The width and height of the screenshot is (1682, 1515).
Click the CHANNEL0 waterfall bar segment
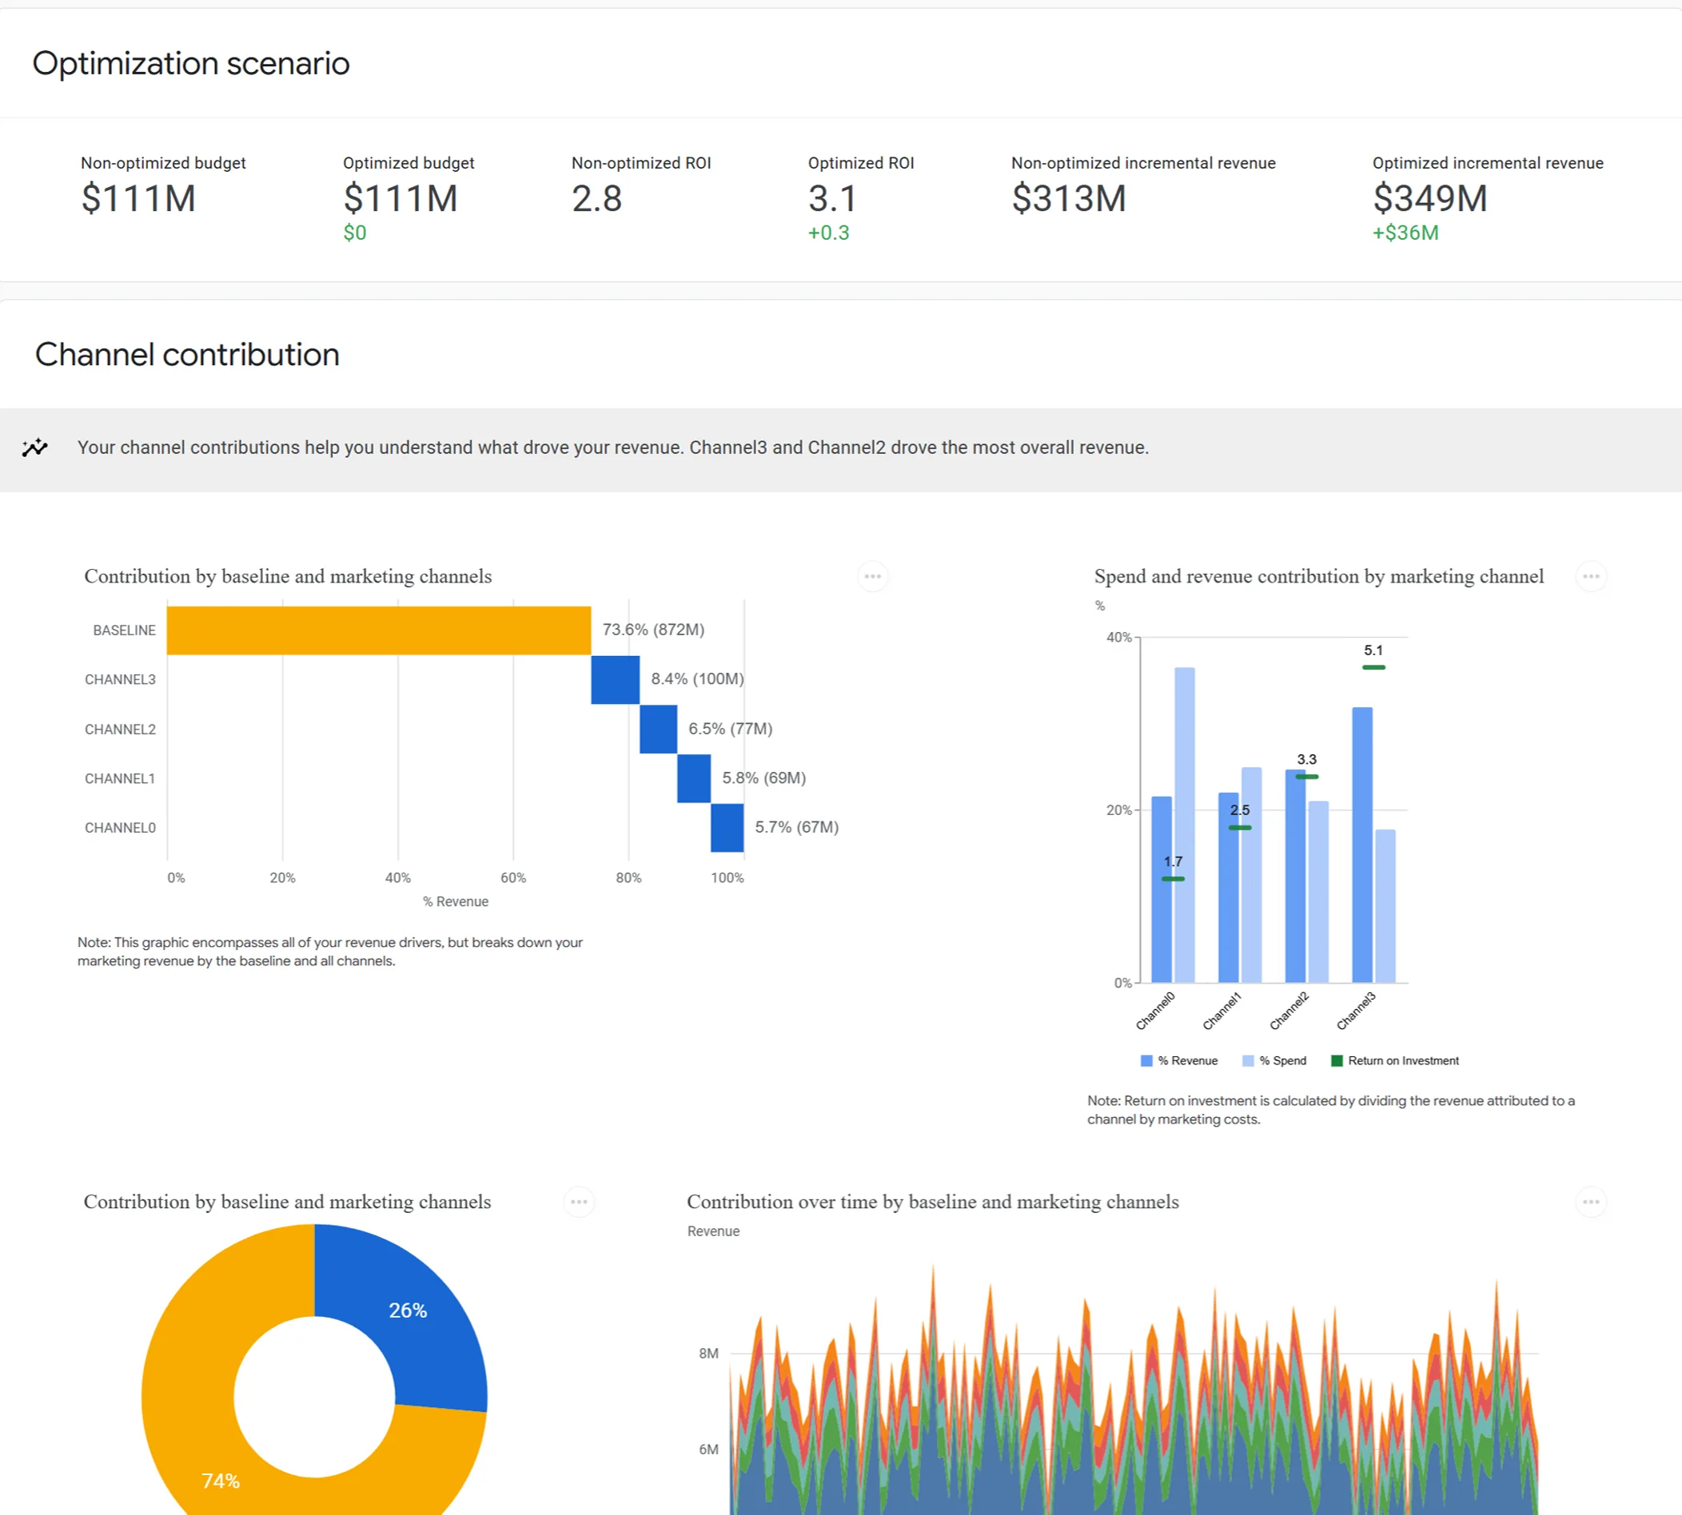[726, 828]
